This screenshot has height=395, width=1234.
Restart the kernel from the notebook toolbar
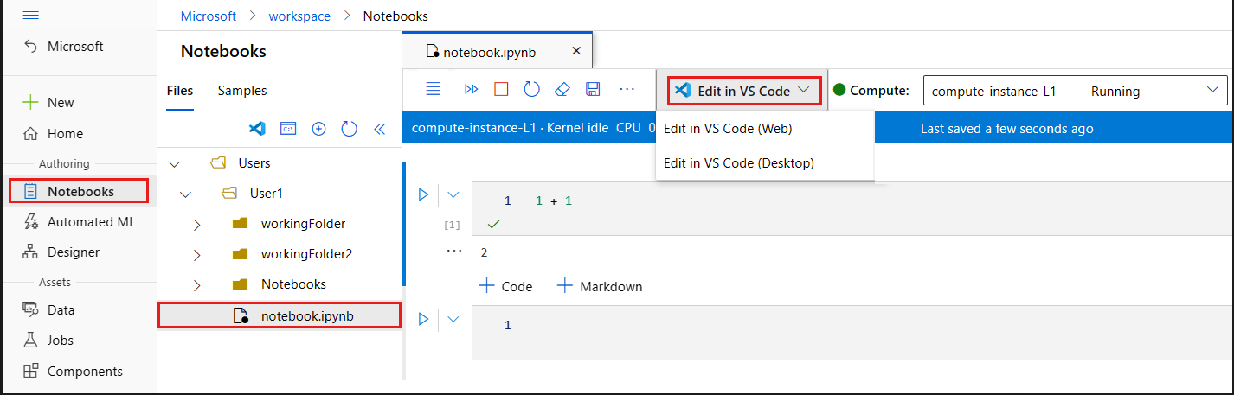click(x=532, y=89)
